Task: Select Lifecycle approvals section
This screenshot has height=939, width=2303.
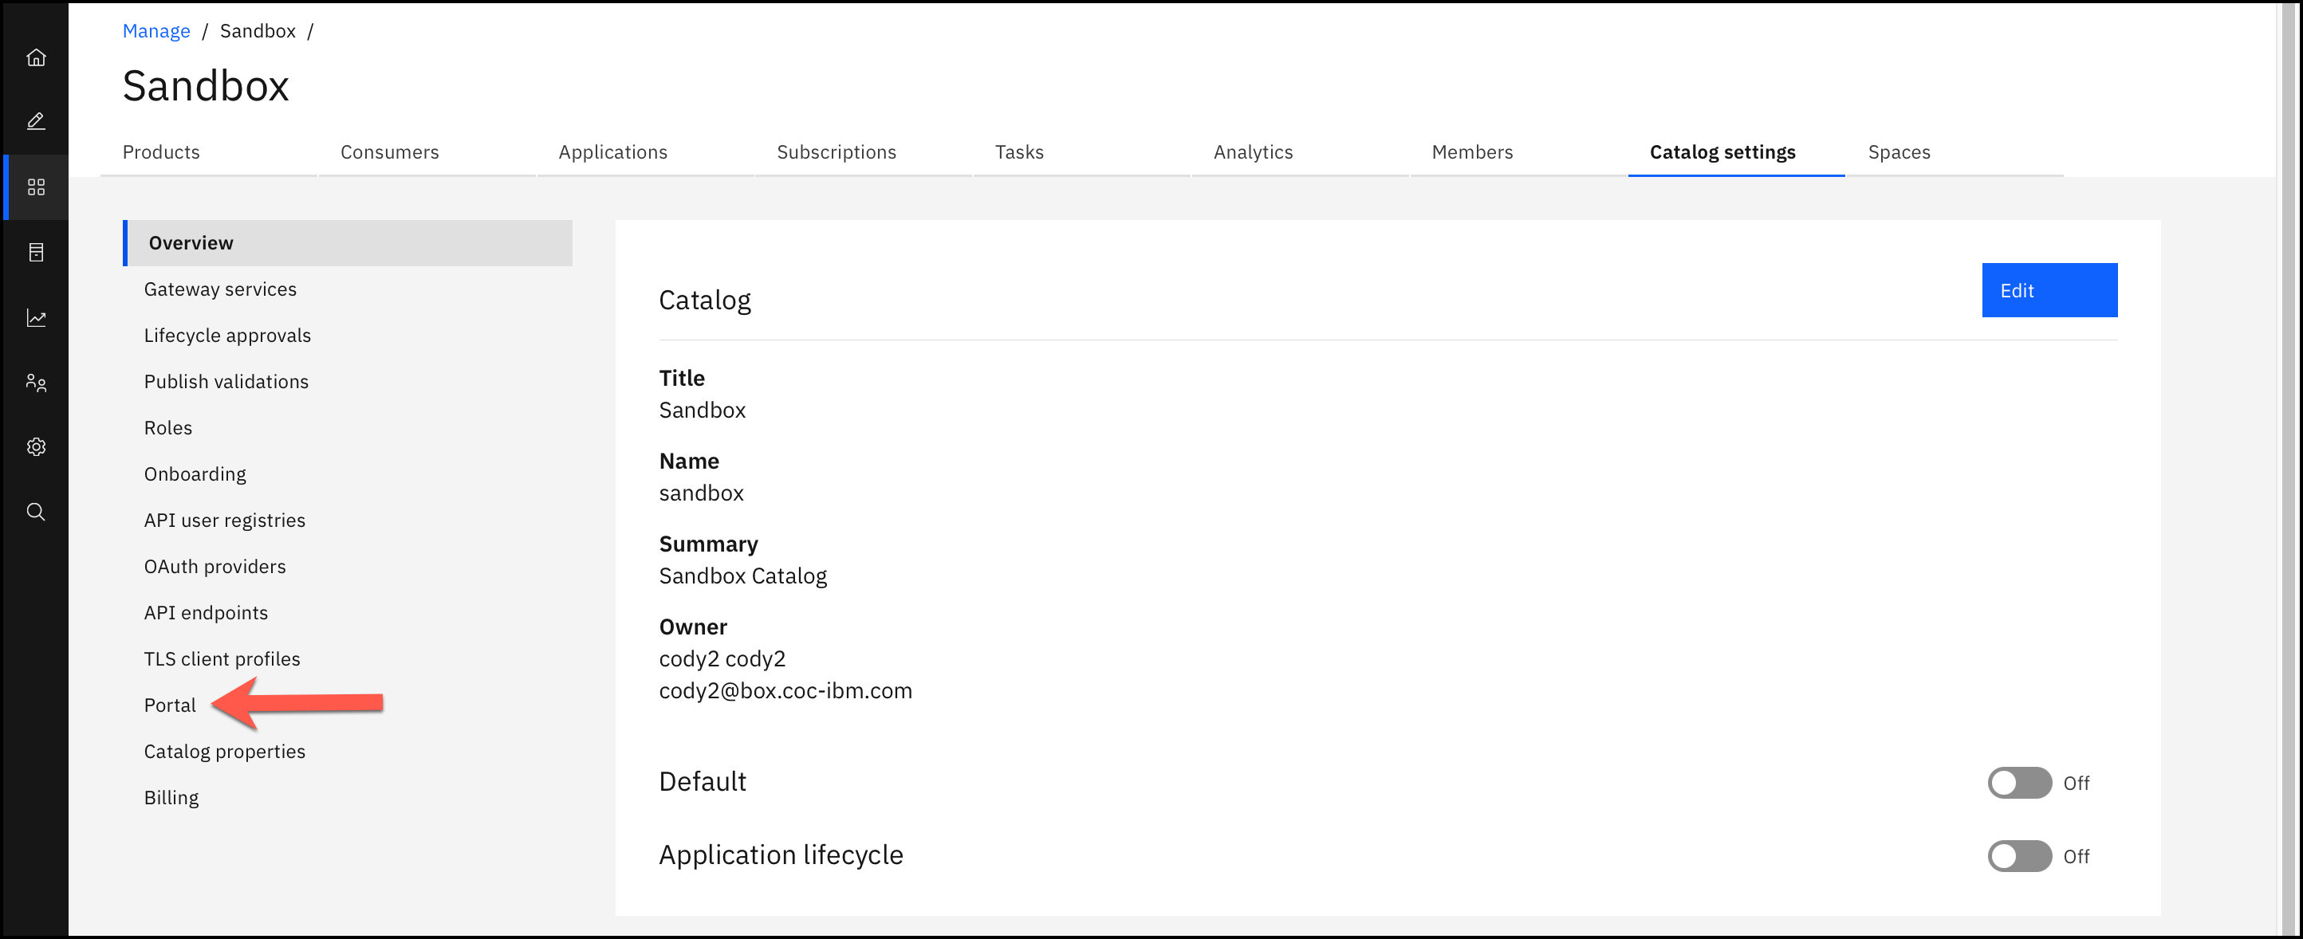Action: [227, 335]
